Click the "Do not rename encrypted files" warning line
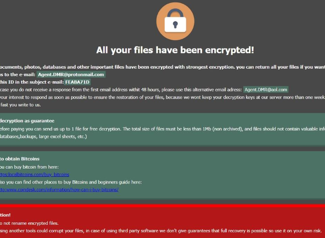This screenshot has width=325, height=238. pos(29,223)
